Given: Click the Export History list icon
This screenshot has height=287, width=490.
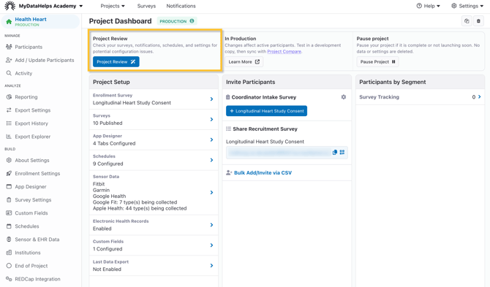Looking at the screenshot, I should 9,123.
